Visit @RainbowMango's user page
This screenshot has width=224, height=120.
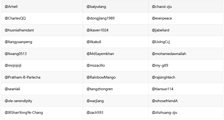click(101, 77)
